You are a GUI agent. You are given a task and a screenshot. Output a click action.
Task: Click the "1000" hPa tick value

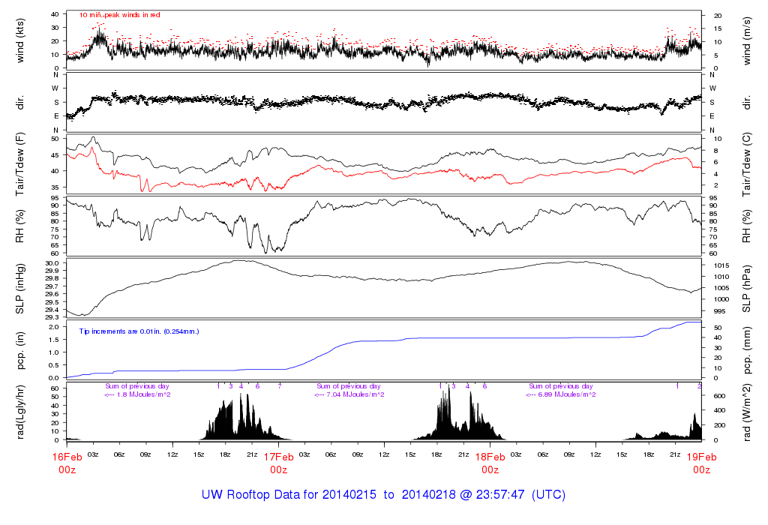(721, 299)
